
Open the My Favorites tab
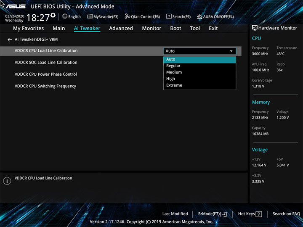point(29,29)
